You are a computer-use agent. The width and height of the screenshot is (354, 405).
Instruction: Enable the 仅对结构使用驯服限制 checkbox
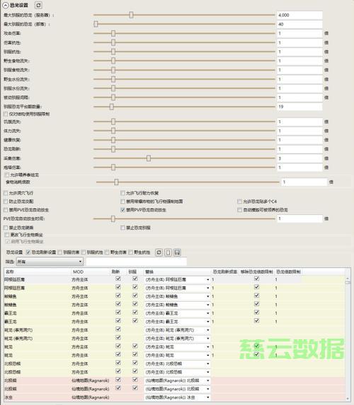tap(6, 114)
